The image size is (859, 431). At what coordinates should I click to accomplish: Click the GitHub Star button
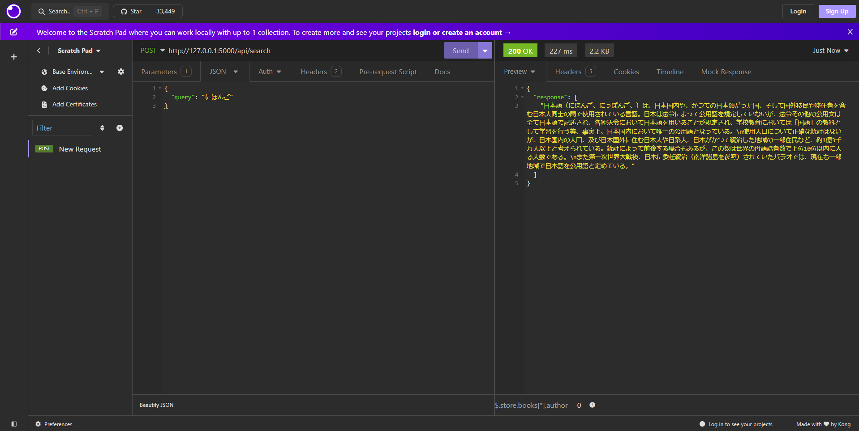tap(131, 11)
